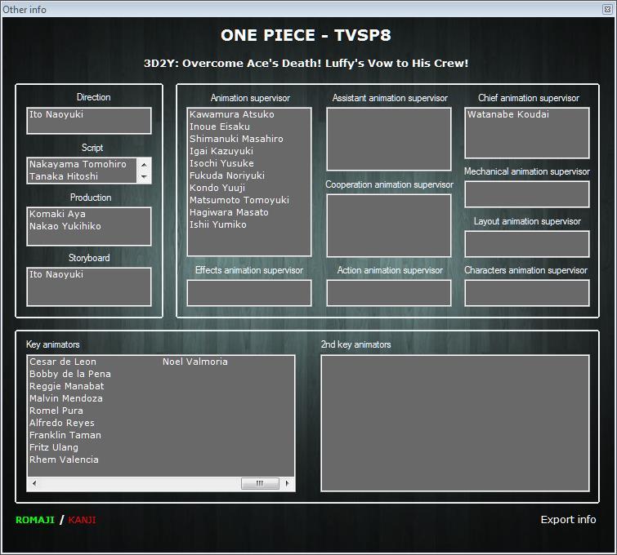Viewport: 617px width, 555px height.
Task: Select Isochi Yusuke in the list
Action: point(221,163)
